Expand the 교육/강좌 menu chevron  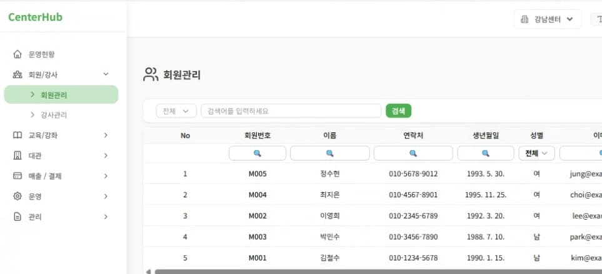click(106, 135)
